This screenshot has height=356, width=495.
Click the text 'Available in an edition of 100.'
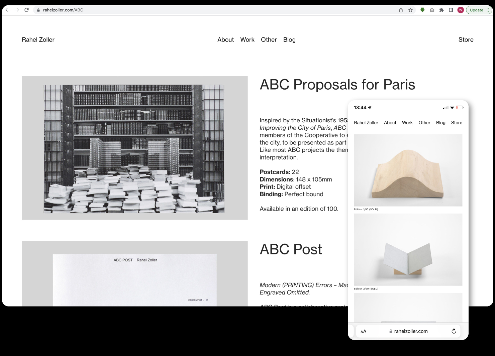pyautogui.click(x=299, y=209)
